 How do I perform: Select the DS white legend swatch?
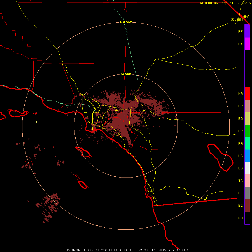(247, 168)
